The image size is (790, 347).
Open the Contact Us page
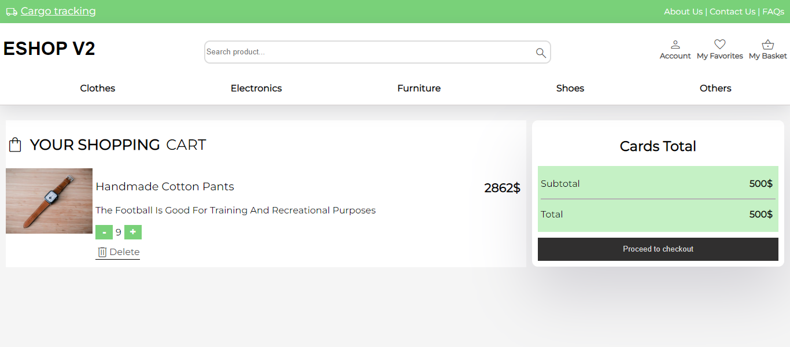732,11
